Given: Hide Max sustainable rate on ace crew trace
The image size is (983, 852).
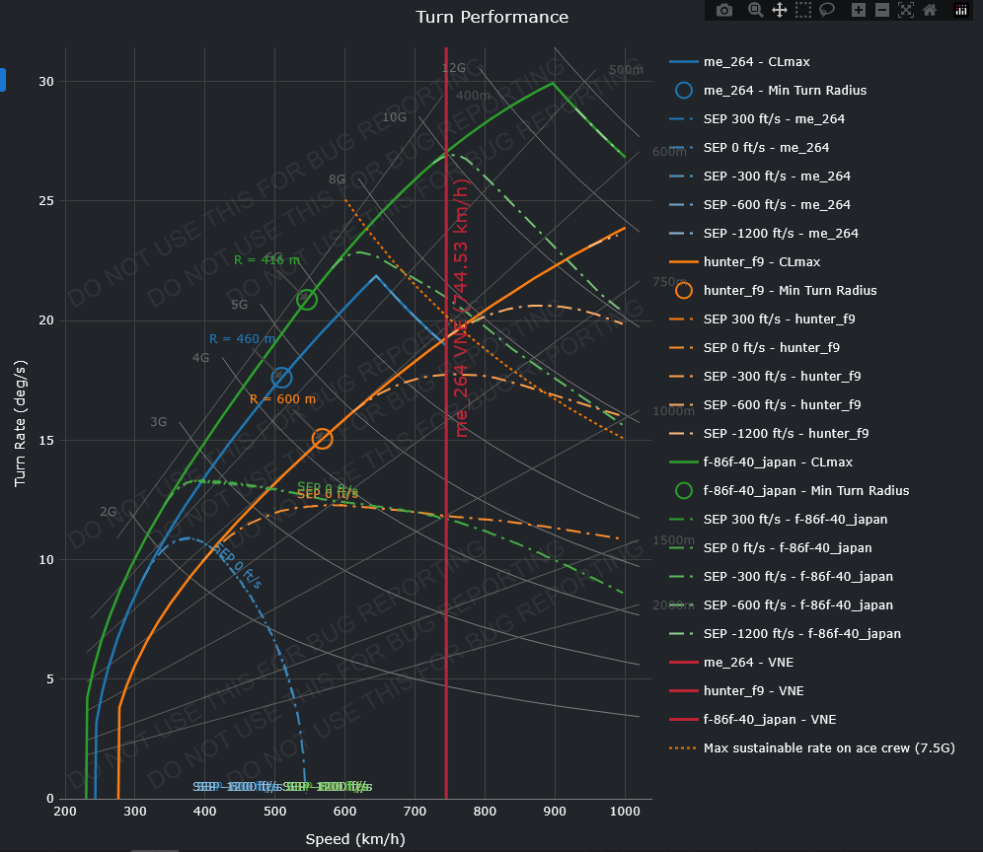Looking at the screenshot, I should (829, 747).
